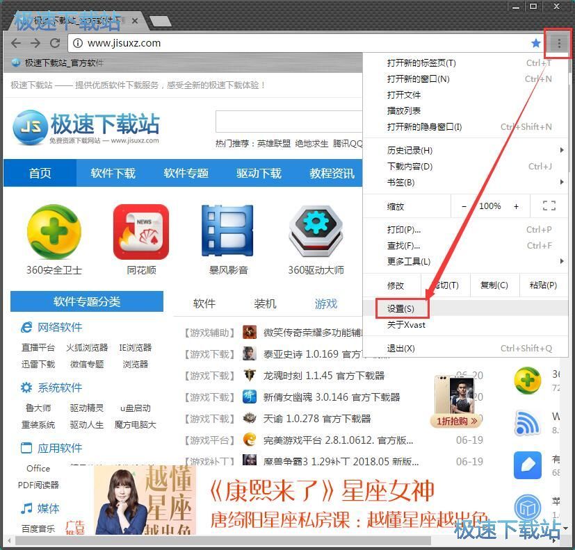The width and height of the screenshot is (575, 550).
Task: Select 退出(X) menu item
Action: (466, 348)
